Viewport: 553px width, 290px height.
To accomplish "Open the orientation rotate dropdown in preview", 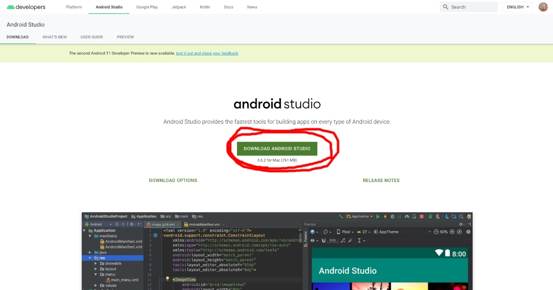I will [x=327, y=232].
